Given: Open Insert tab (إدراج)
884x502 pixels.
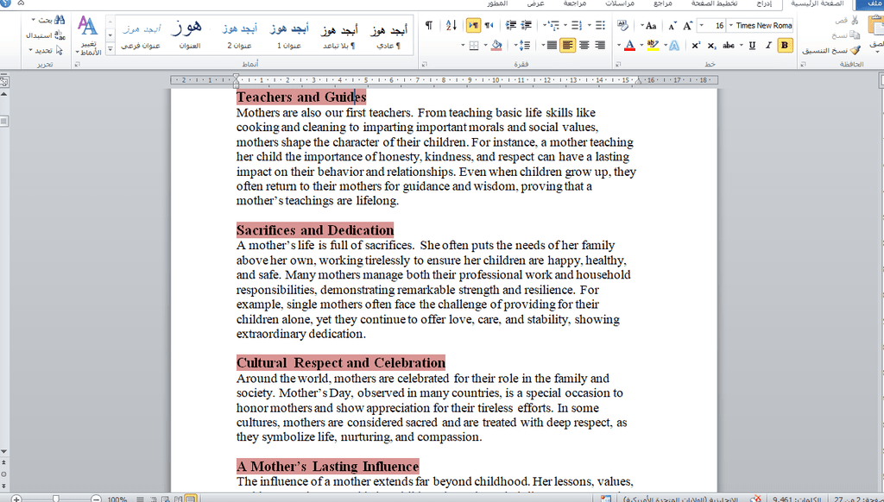Looking at the screenshot, I should pos(764,4).
